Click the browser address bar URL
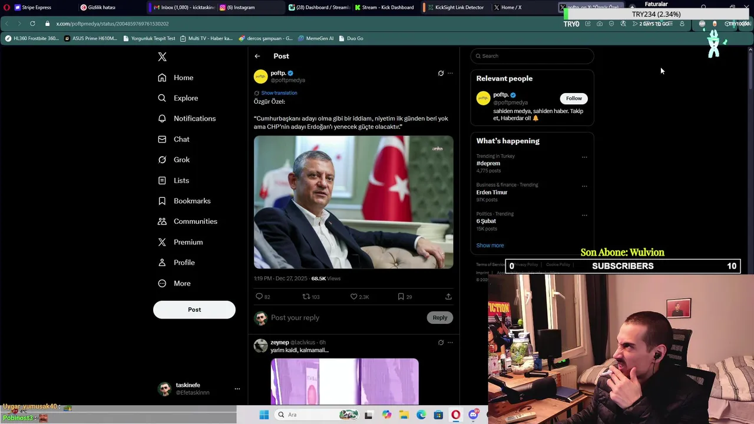This screenshot has height=424, width=754. (113, 24)
